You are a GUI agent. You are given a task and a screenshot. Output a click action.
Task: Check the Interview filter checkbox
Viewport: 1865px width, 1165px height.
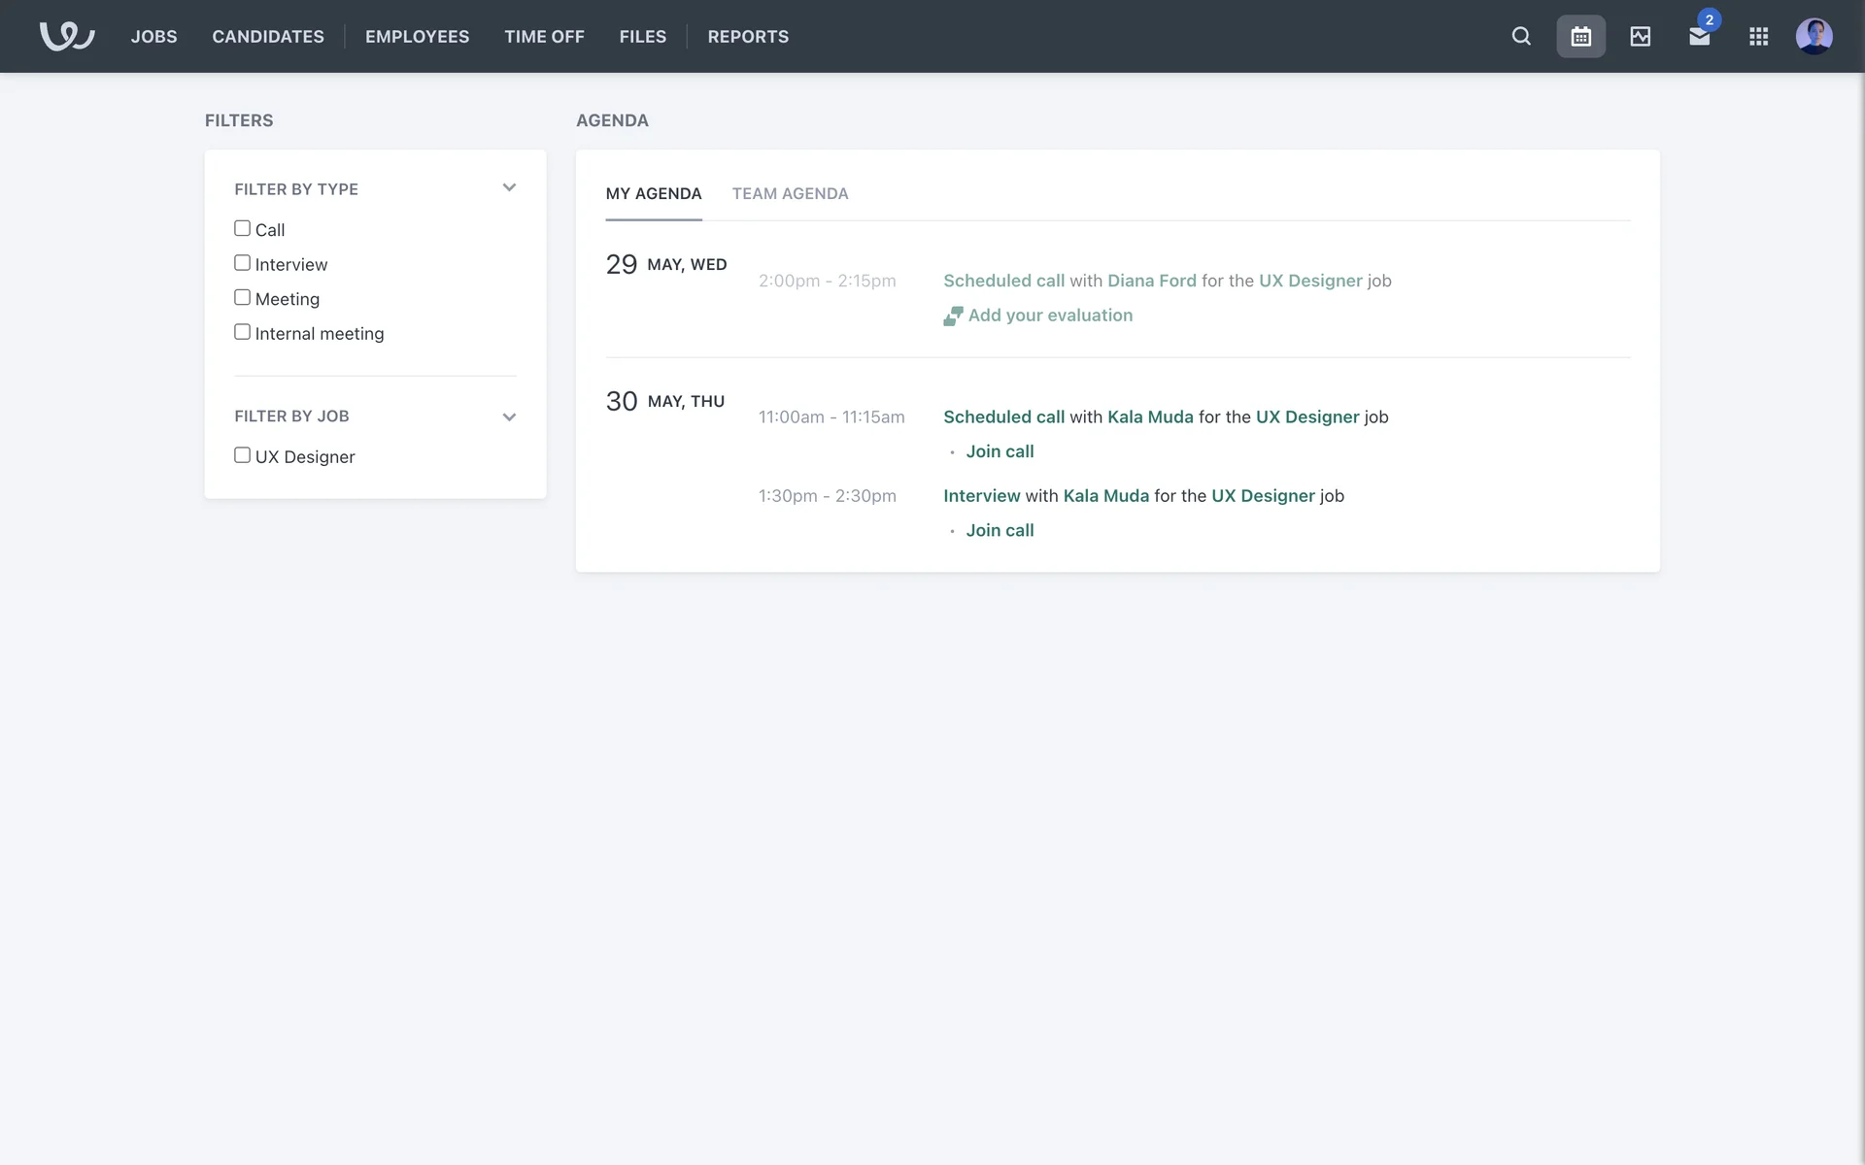242,263
